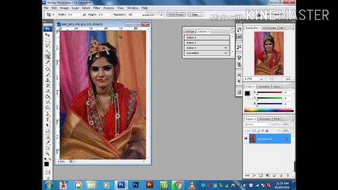Screen dimensions: 338x190
Task: Click the Resolution input field
Action: (134, 15)
